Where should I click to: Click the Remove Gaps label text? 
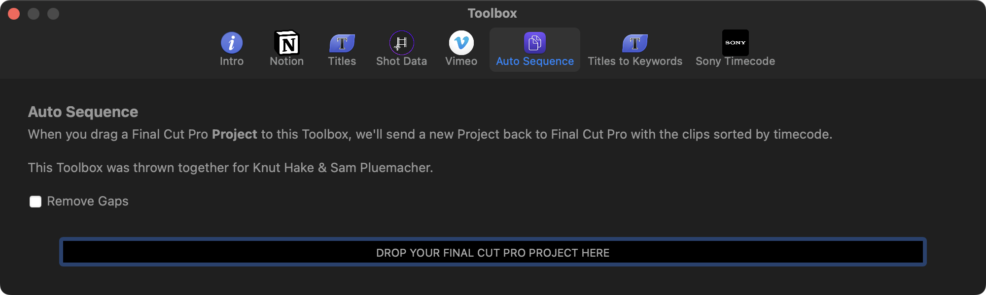point(88,202)
